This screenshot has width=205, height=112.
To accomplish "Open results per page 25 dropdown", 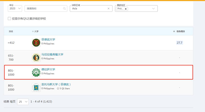I will point(23,102).
